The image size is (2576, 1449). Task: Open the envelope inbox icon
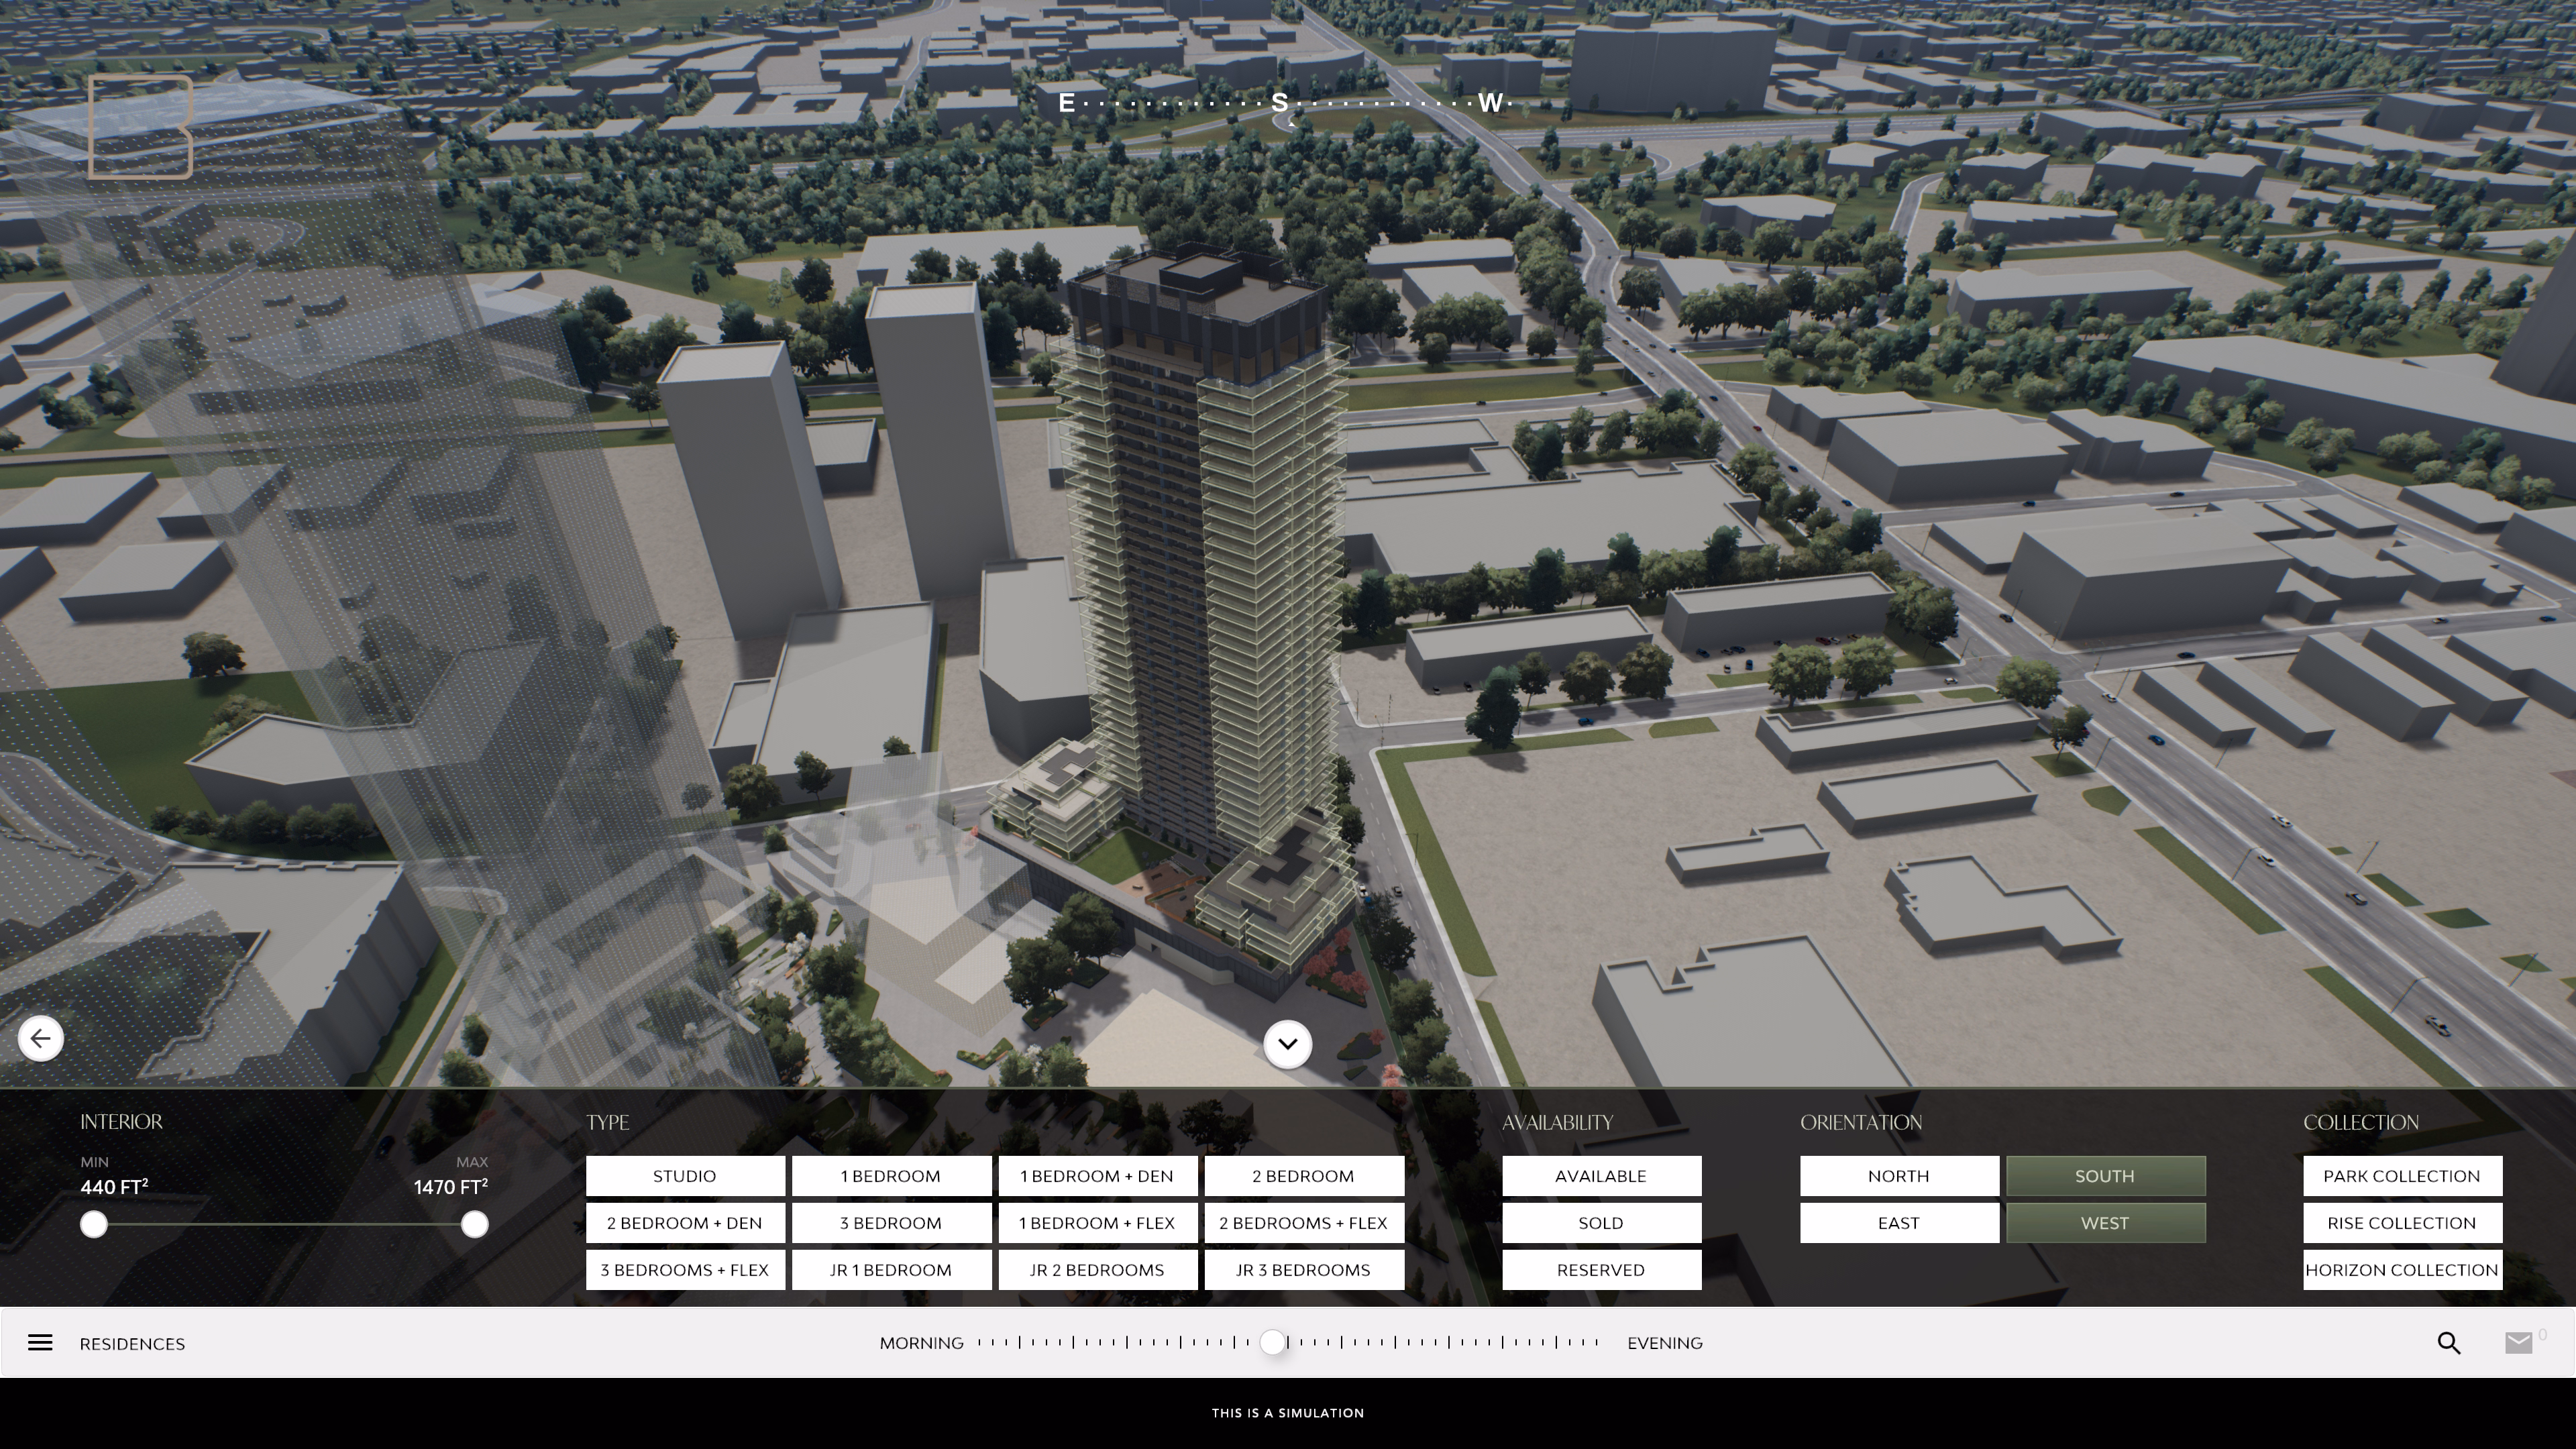tap(2518, 1343)
